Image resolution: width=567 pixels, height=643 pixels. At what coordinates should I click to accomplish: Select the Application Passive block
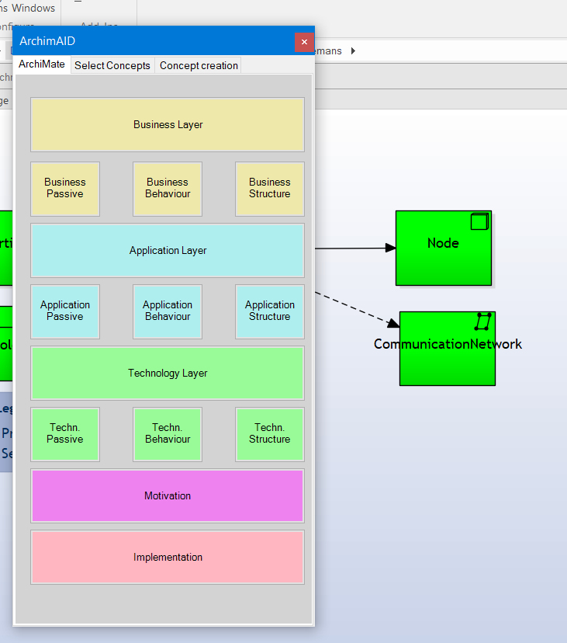65,311
